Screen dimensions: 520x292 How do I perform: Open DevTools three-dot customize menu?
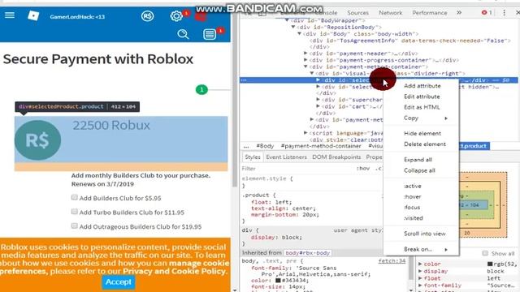pos(504,13)
